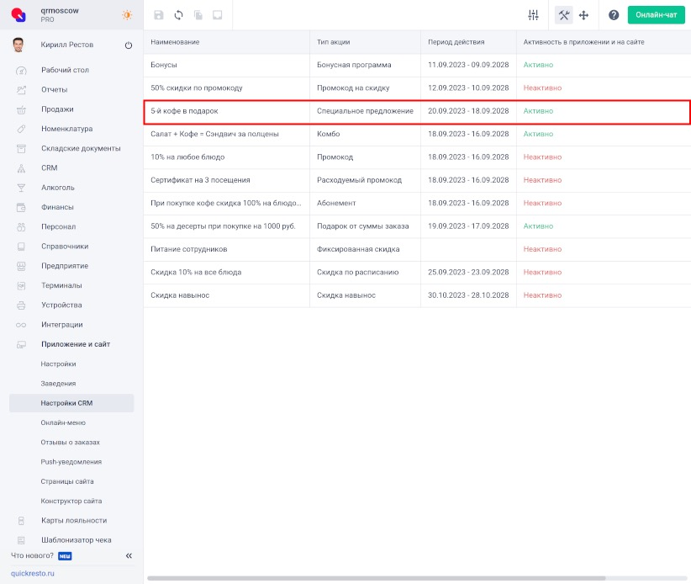The image size is (691, 584).
Task: Open the column filter sliders icon
Action: click(x=533, y=15)
